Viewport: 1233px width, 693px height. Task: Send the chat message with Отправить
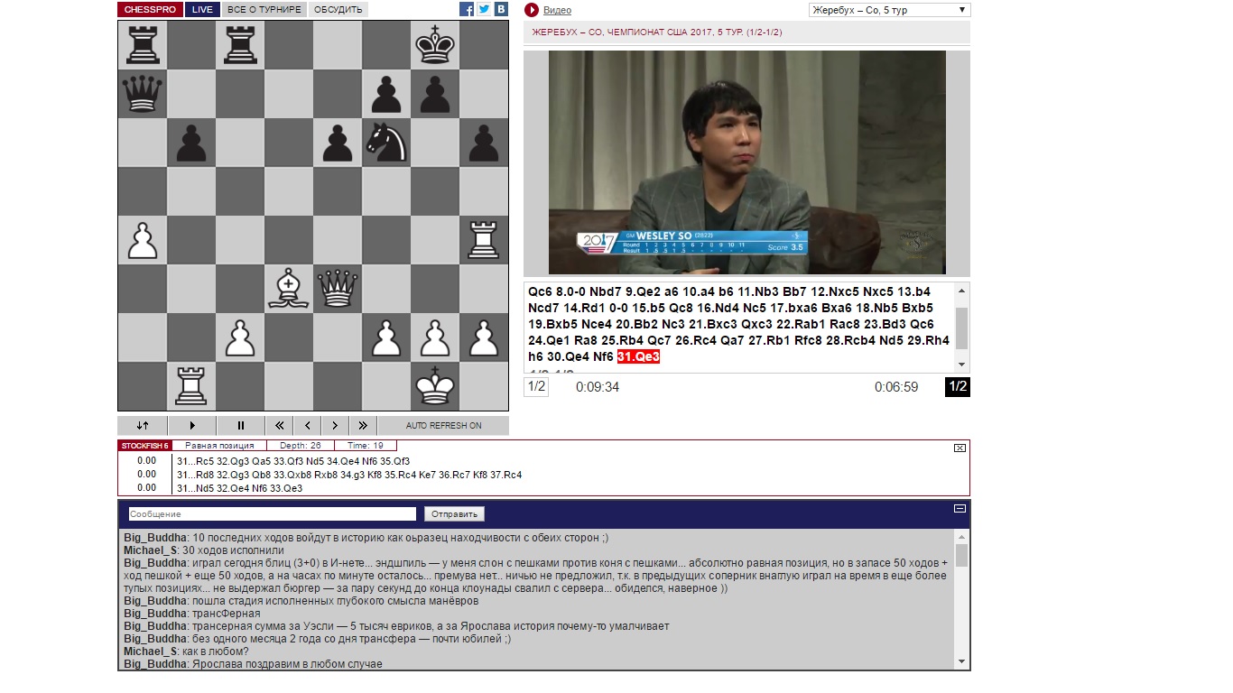454,514
